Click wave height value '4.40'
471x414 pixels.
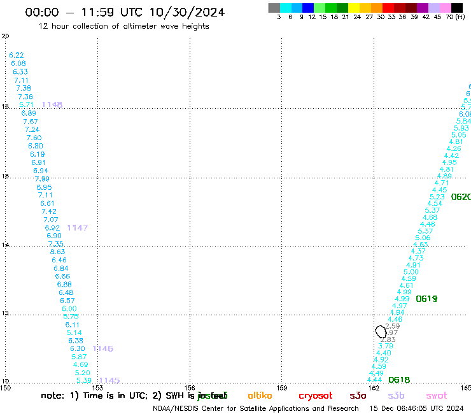384,353
